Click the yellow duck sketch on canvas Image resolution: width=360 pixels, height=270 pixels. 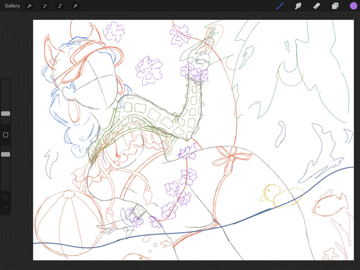(282, 196)
